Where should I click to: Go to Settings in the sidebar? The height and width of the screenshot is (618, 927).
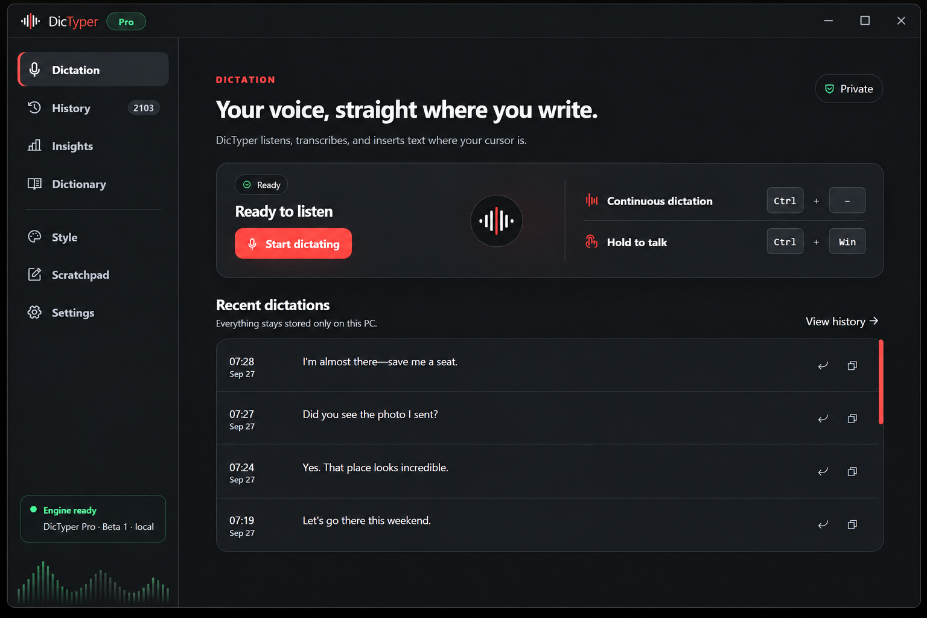point(93,313)
